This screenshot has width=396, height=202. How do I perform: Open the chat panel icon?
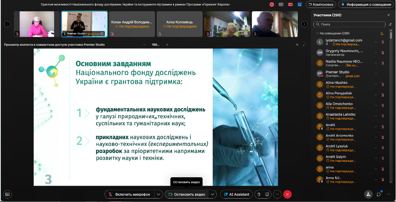click(379, 194)
